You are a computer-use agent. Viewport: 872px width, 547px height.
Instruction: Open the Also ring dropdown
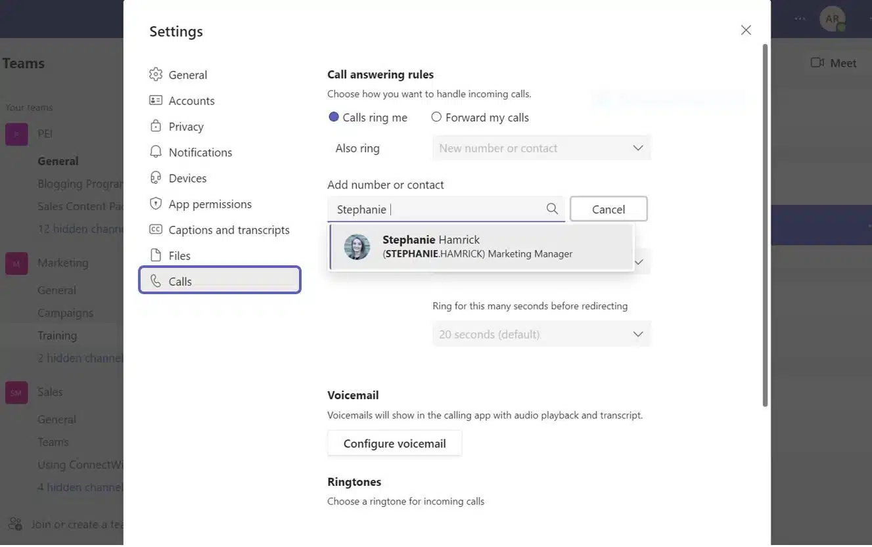(541, 148)
